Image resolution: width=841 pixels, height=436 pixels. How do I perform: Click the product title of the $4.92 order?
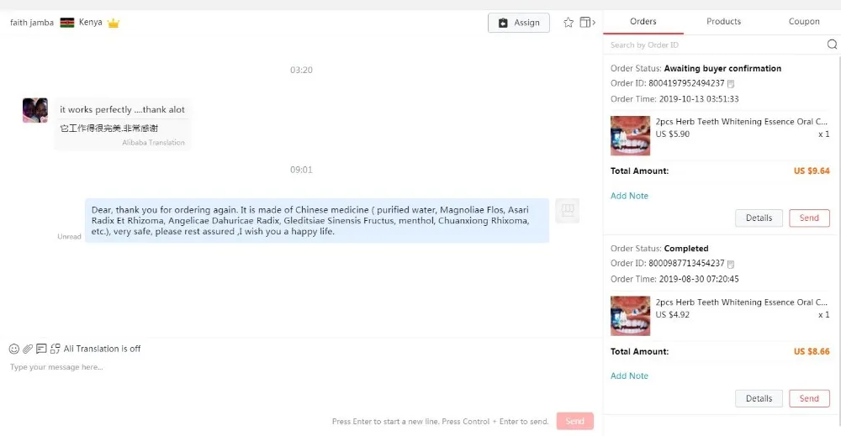[741, 302]
